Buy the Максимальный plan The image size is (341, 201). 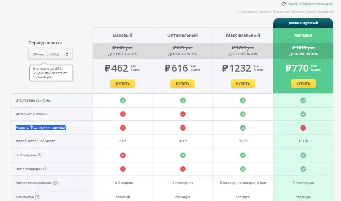243,84
